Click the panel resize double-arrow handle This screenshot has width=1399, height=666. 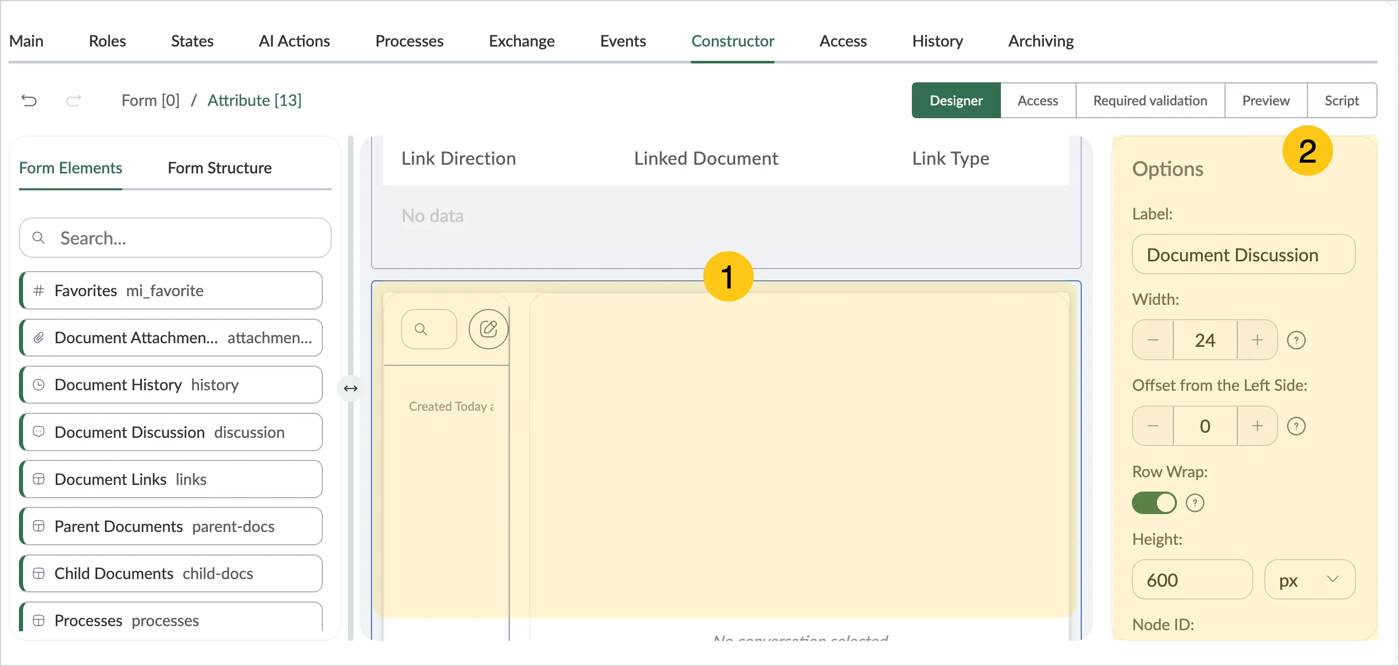[351, 388]
